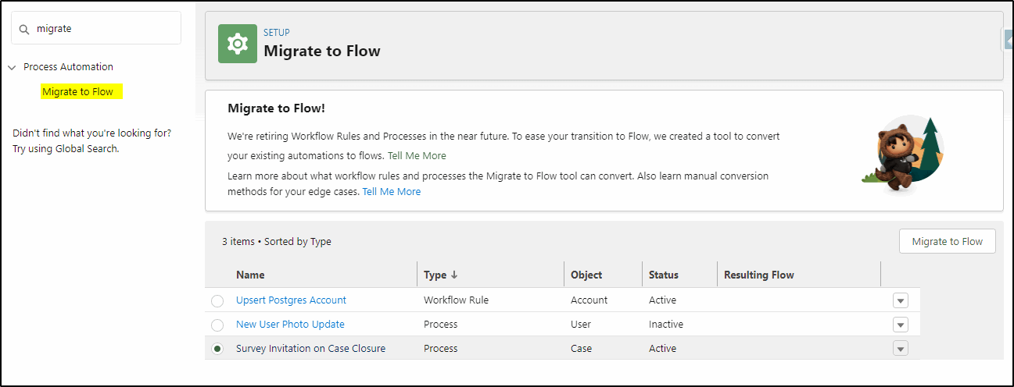Click the search magnifier icon
This screenshot has height=387, width=1014.
(25, 29)
